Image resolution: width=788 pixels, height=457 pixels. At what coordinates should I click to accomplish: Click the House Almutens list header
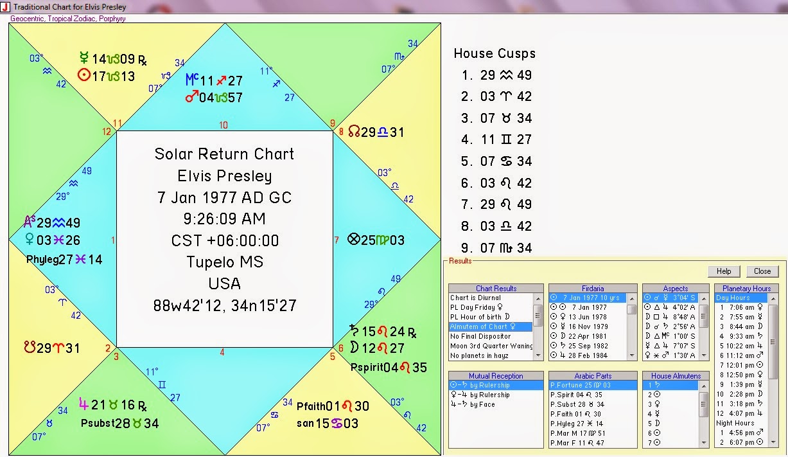point(675,375)
